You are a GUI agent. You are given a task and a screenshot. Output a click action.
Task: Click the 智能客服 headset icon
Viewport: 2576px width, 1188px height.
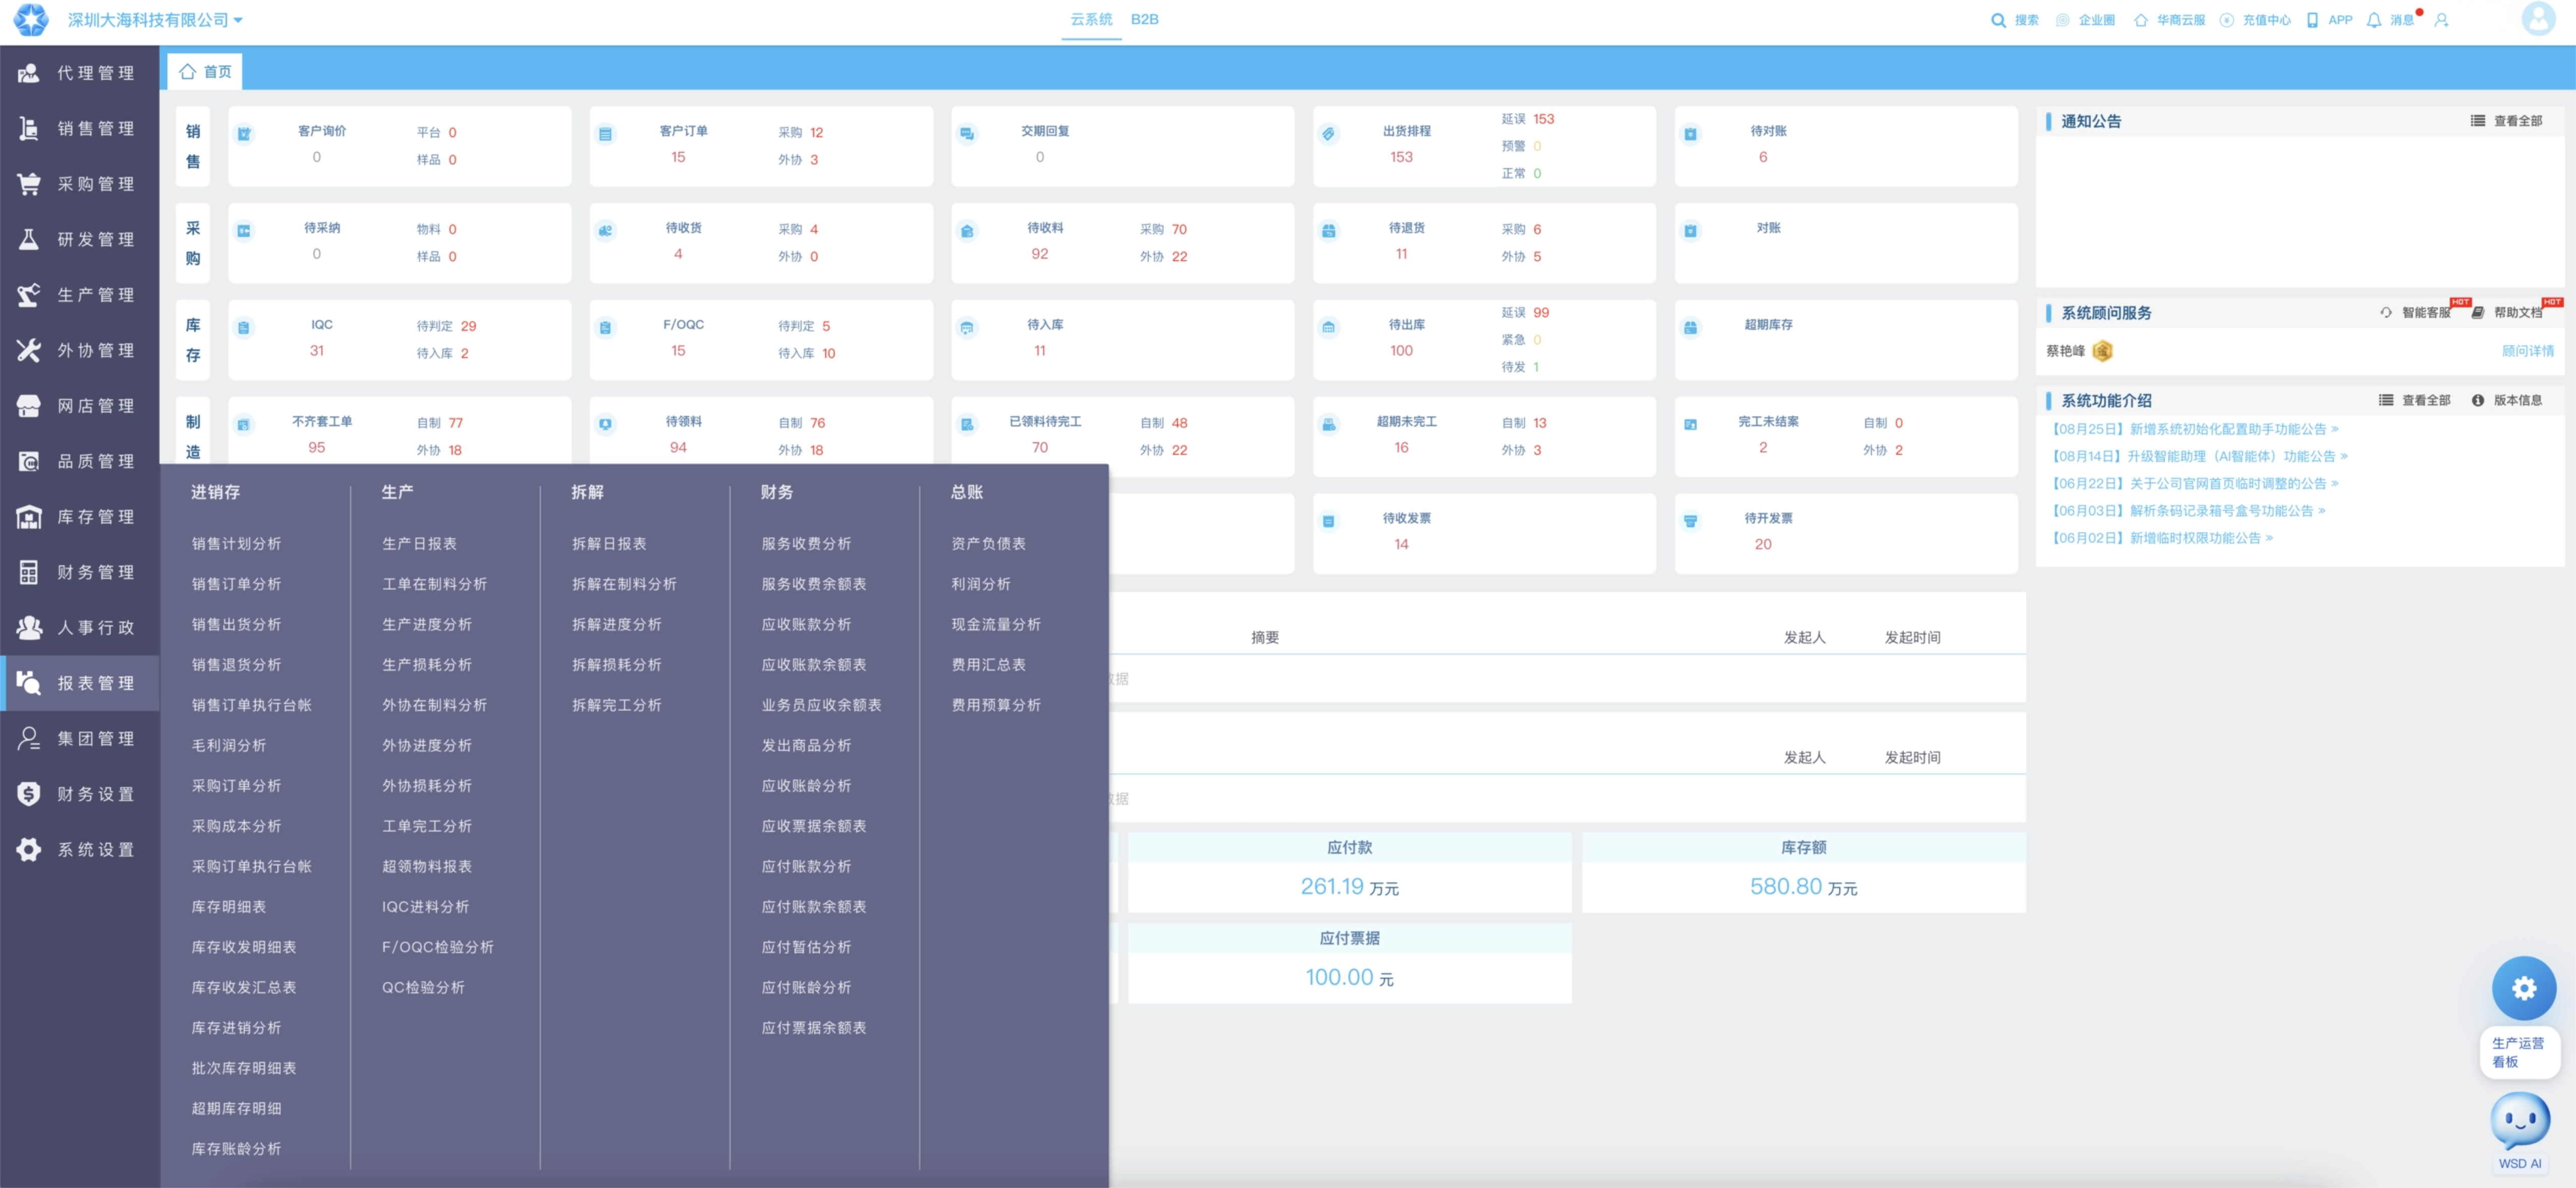point(2386,313)
